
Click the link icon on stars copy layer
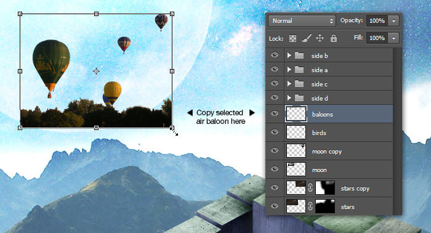coord(310,188)
